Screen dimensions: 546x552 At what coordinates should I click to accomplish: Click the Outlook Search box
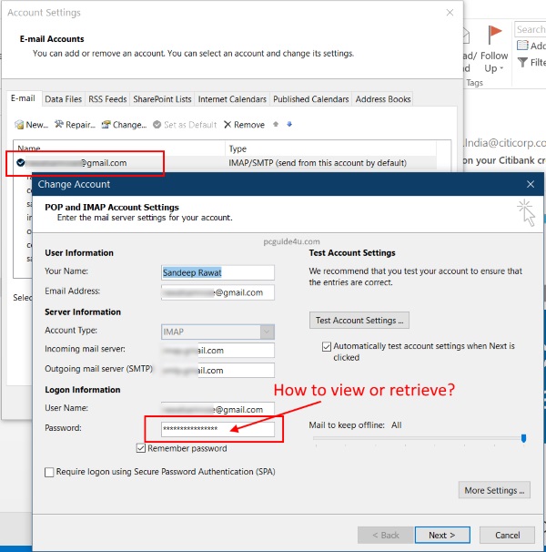(531, 29)
